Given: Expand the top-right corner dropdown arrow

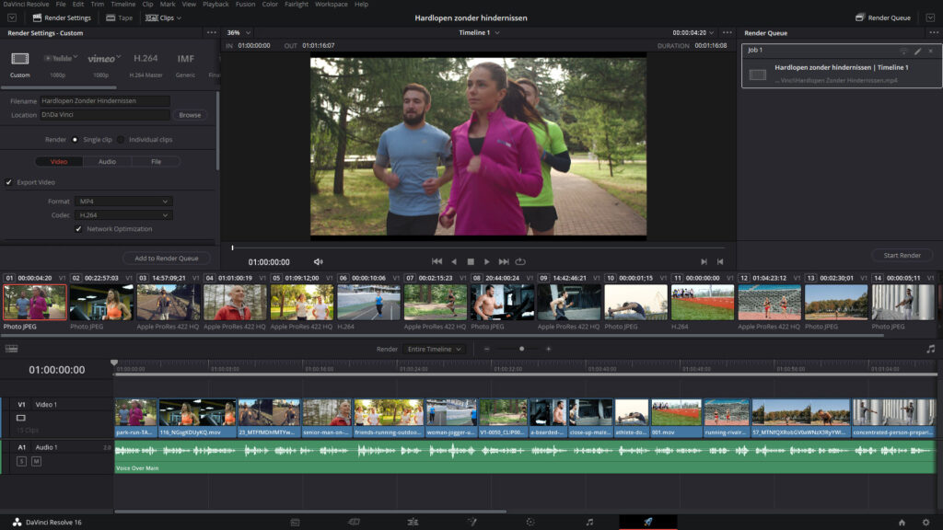Looking at the screenshot, I should click(930, 17).
